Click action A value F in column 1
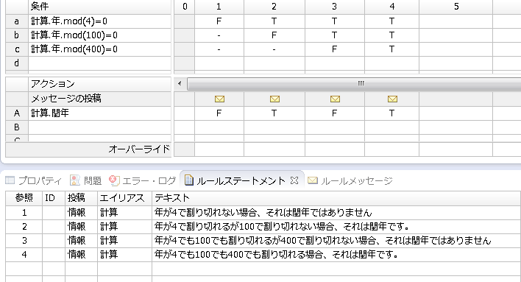The height and width of the screenshot is (282, 521). [219, 113]
